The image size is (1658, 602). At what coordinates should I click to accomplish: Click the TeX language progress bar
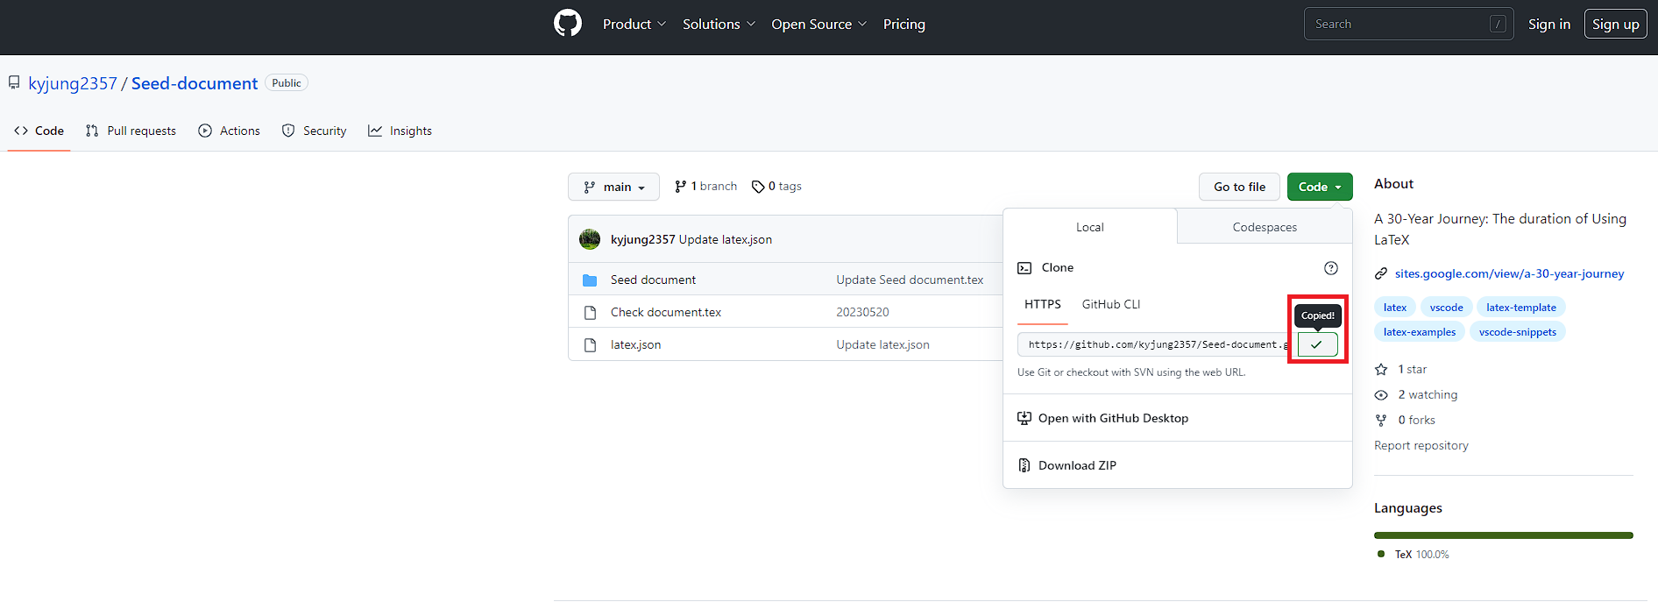coord(1503,535)
